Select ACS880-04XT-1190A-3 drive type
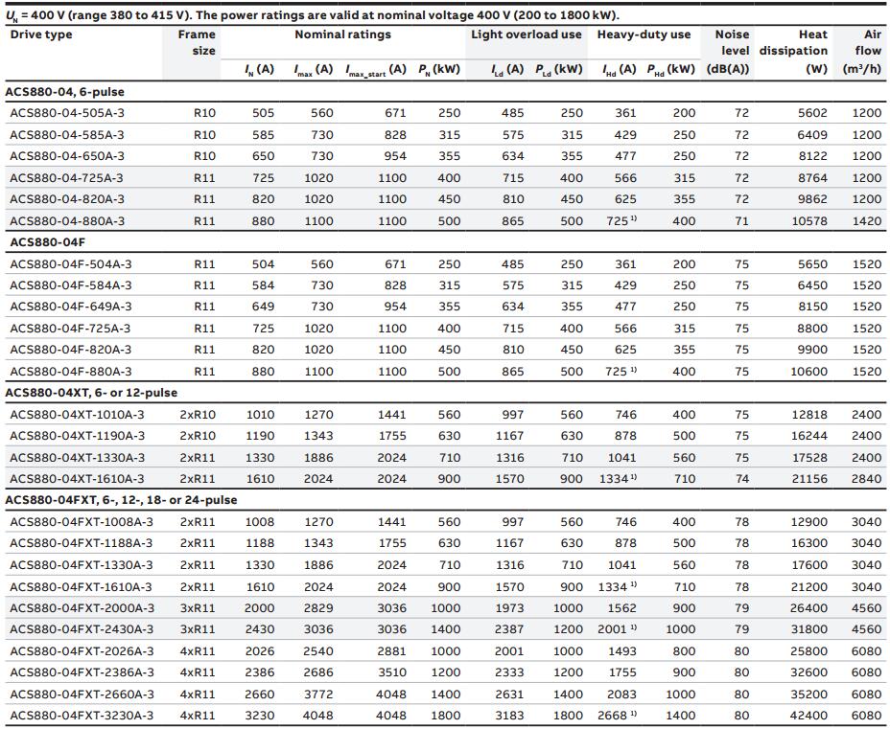This screenshot has height=729, width=890. [x=77, y=436]
